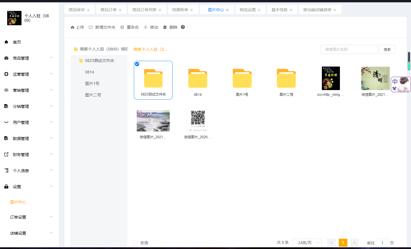Viewport: 411px width, 249px height.
Task: Go to page 1 in pagination
Action: pos(343,243)
